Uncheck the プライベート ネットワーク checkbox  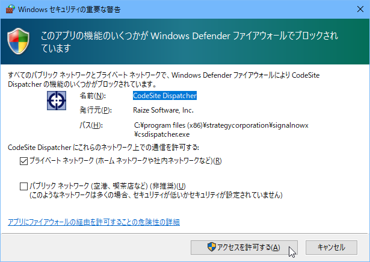click(x=24, y=161)
